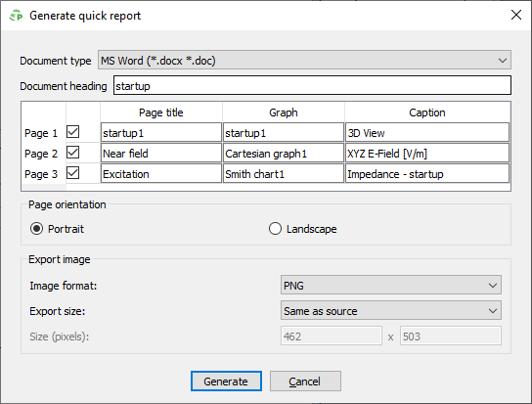
Task: Click the Cancel button
Action: (x=305, y=382)
